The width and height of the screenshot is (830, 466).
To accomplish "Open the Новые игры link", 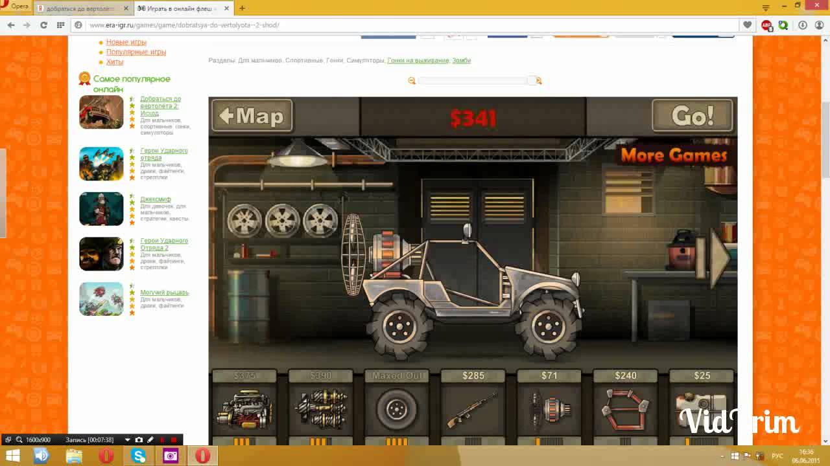I will coord(126,42).
